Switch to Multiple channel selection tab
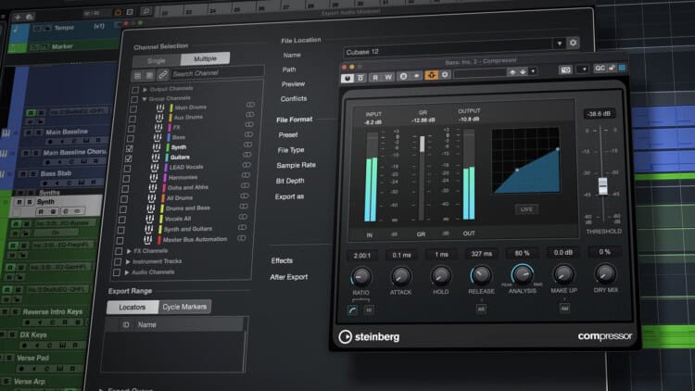This screenshot has height=391, width=695. (x=205, y=58)
